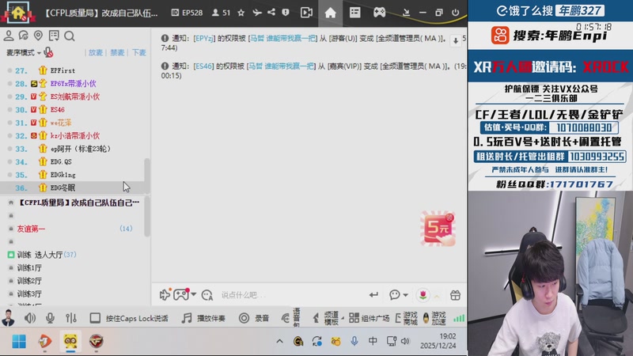Screen dimensions: 633x356
Task: Open the channel list panel icon
Action: (354, 13)
